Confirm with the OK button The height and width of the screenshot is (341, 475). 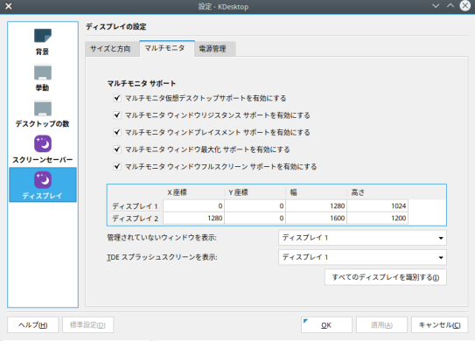tap(326, 325)
